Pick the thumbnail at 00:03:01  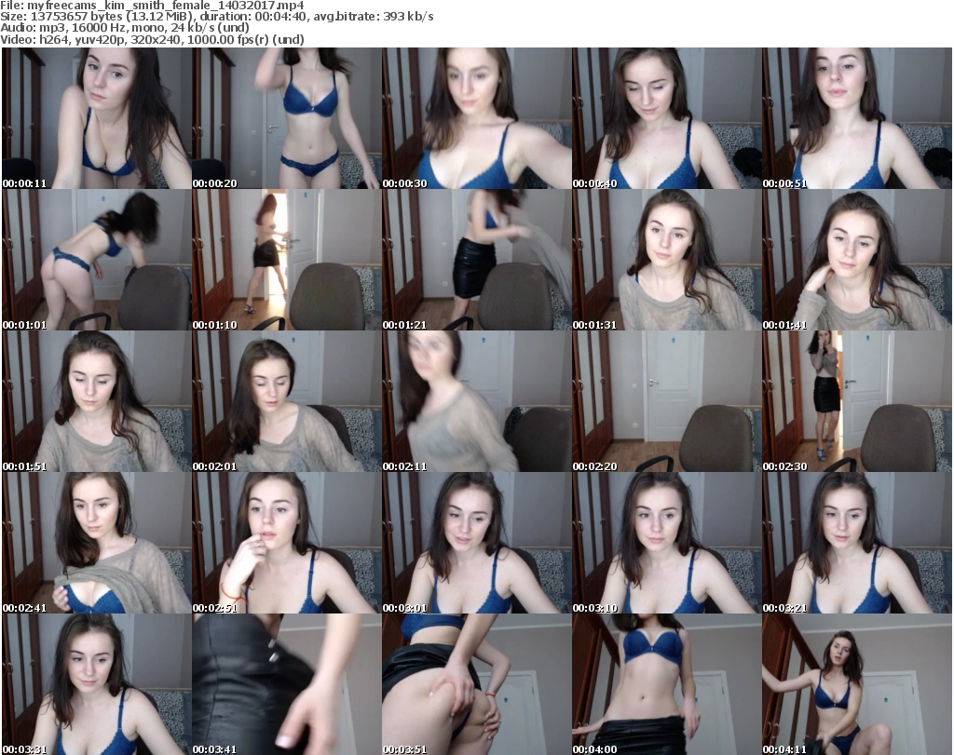click(477, 543)
